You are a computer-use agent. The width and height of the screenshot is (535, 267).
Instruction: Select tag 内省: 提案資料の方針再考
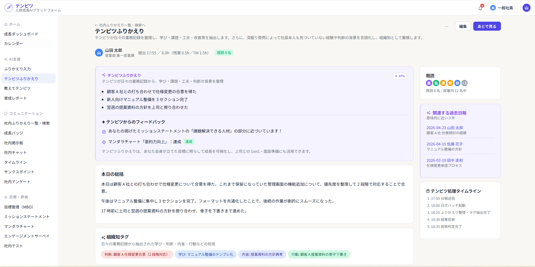click(x=262, y=254)
